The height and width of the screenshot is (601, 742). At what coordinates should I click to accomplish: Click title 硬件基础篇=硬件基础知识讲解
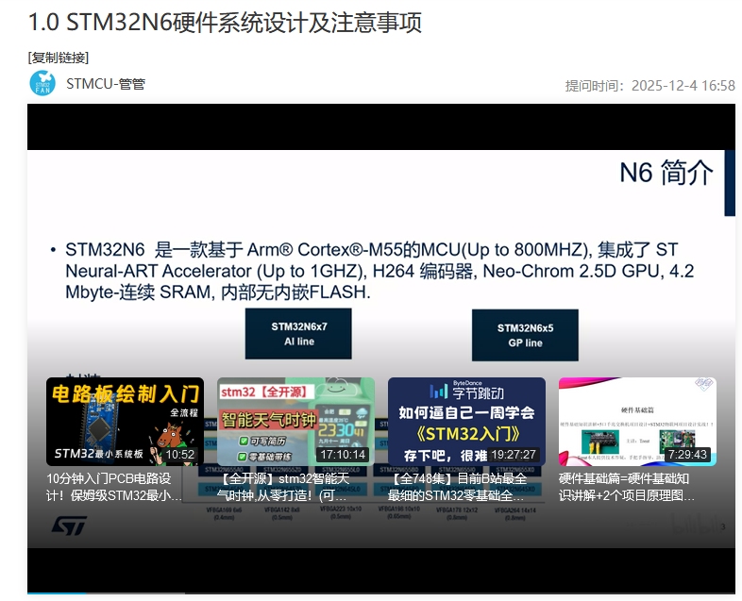627,487
